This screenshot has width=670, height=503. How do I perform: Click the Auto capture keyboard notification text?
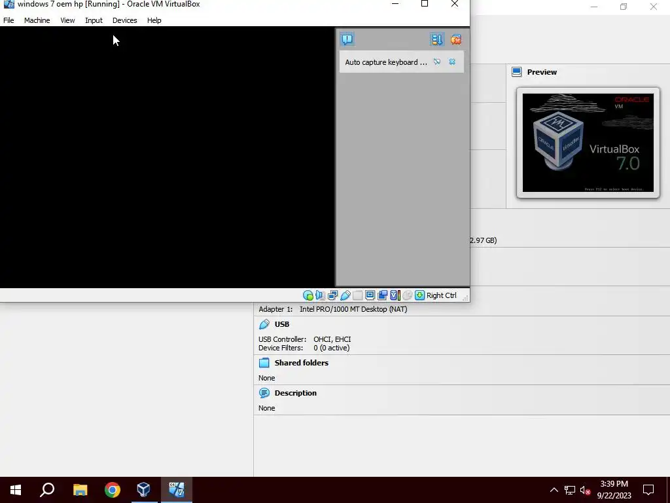click(x=386, y=62)
